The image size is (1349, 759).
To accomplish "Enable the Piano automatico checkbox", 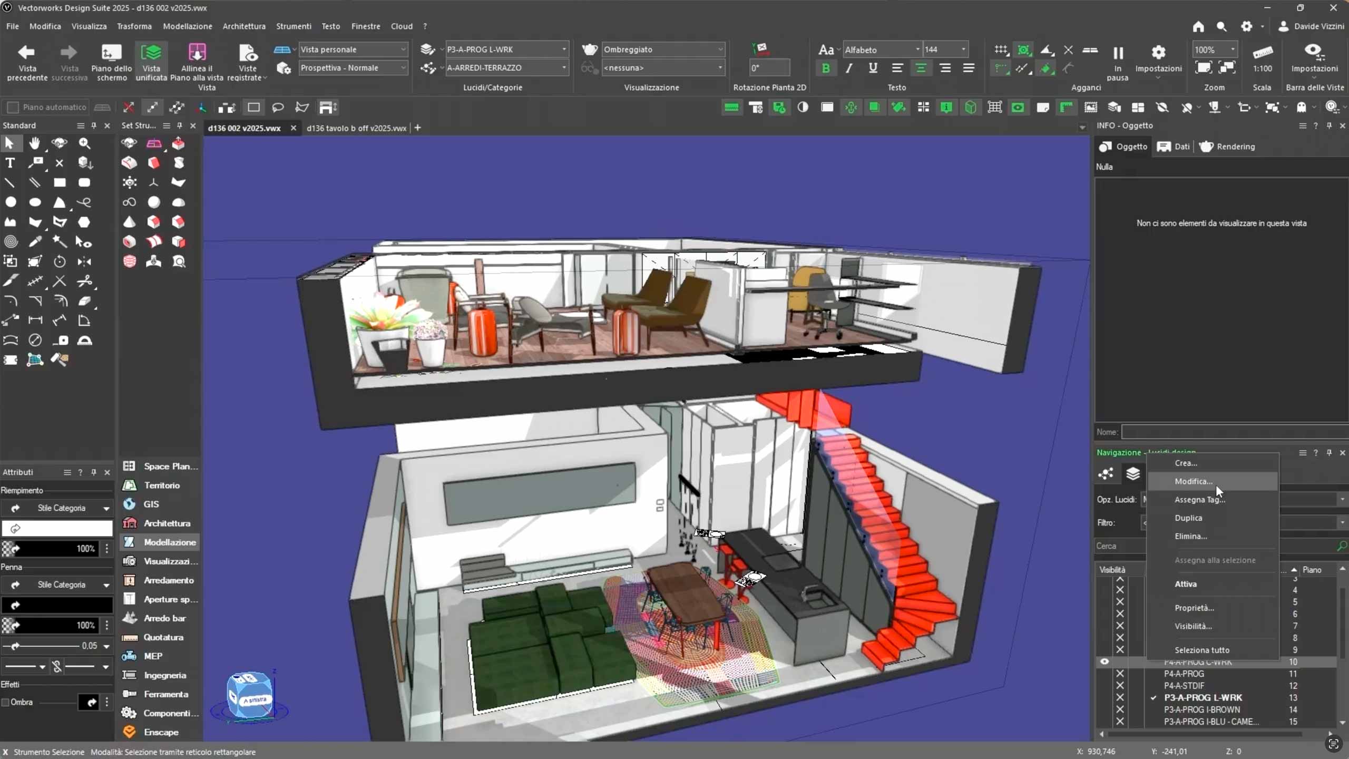I will pos(13,108).
